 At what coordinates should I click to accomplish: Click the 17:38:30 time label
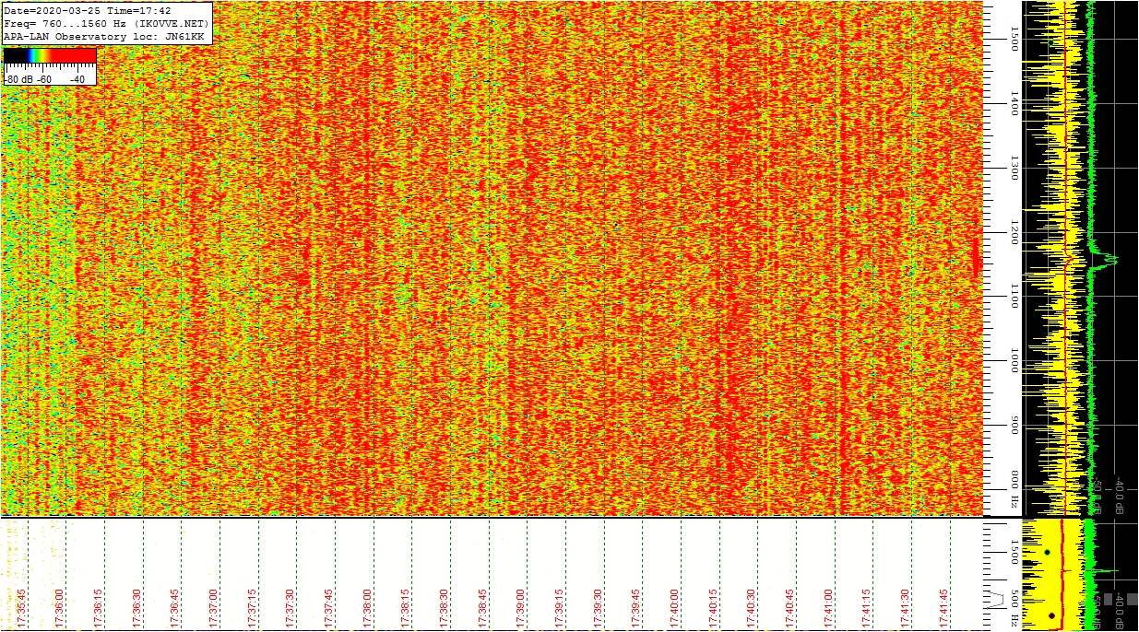pos(444,607)
